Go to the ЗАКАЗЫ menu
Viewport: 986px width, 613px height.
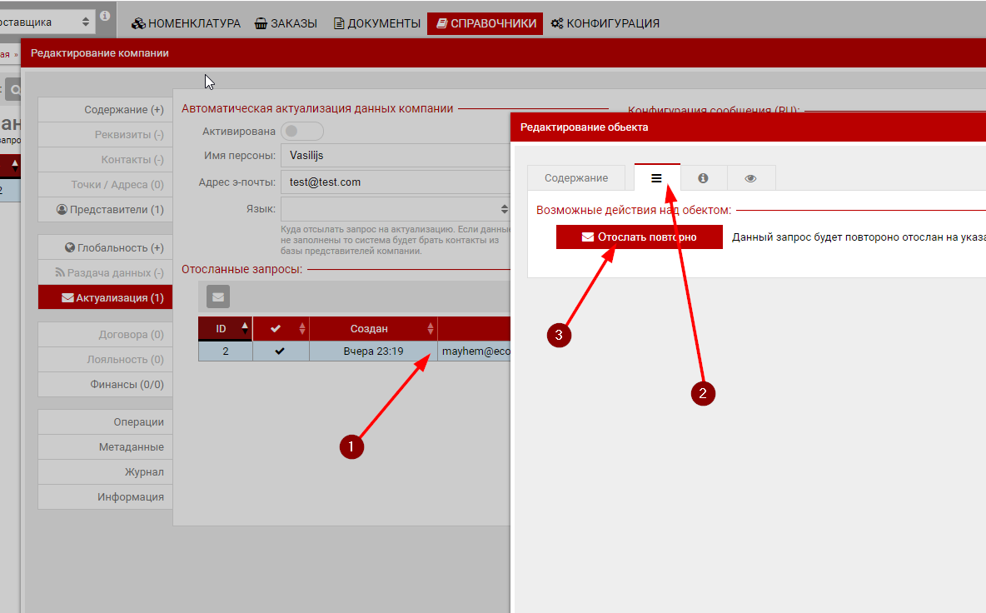pos(286,23)
